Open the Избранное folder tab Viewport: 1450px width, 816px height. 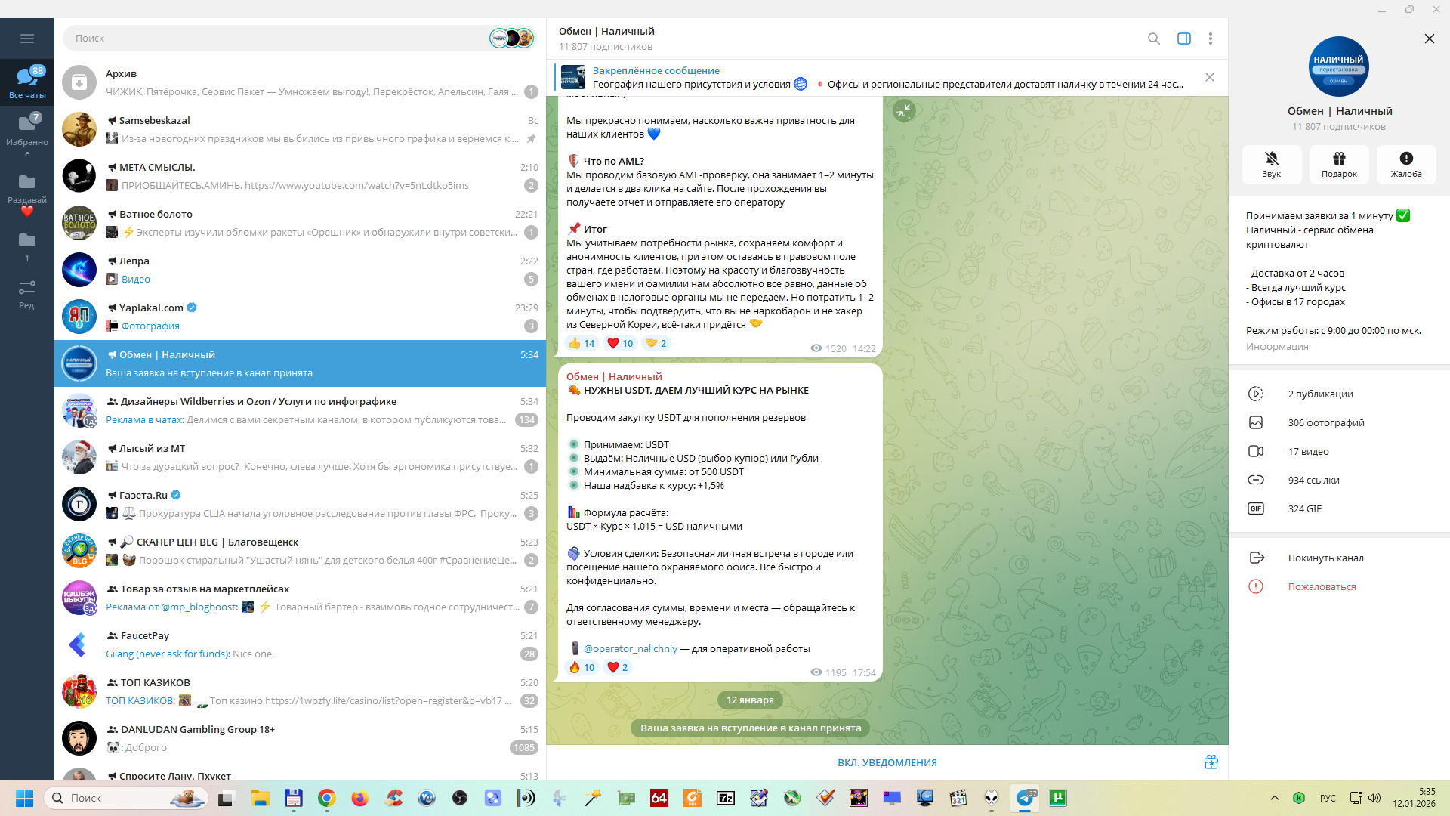[x=27, y=131]
